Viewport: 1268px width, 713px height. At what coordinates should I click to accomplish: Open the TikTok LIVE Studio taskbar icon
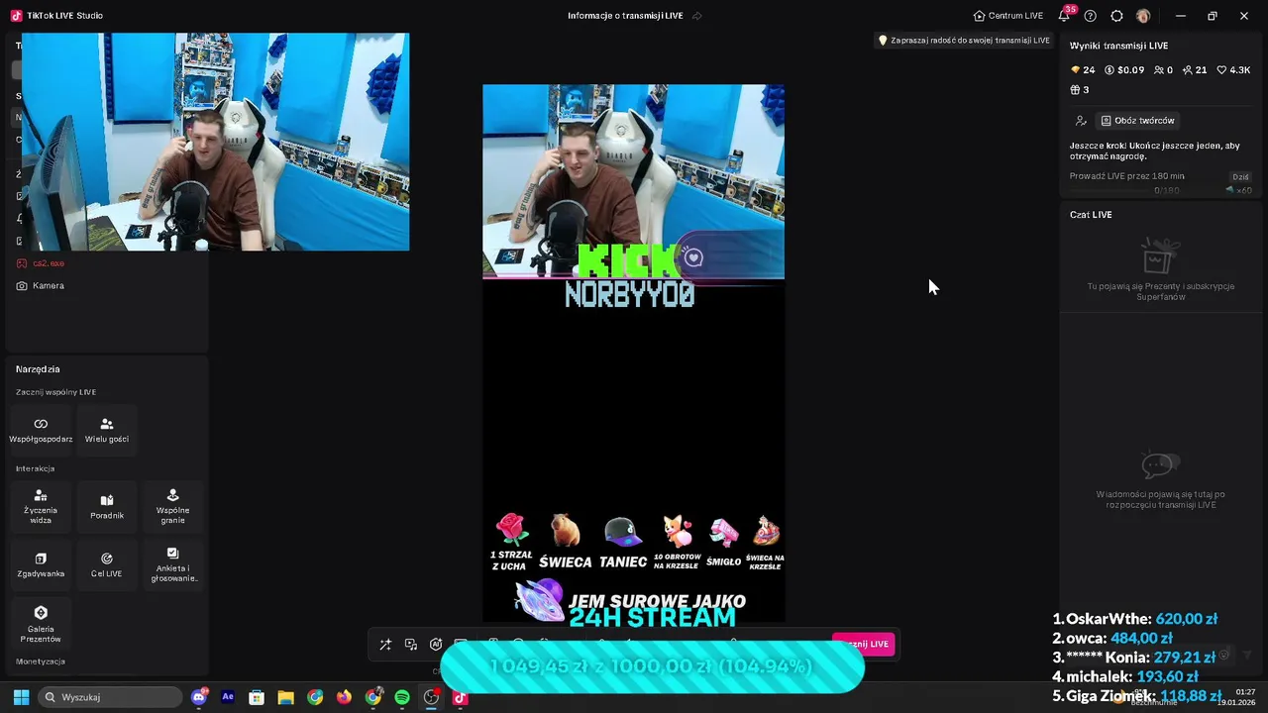point(460,697)
